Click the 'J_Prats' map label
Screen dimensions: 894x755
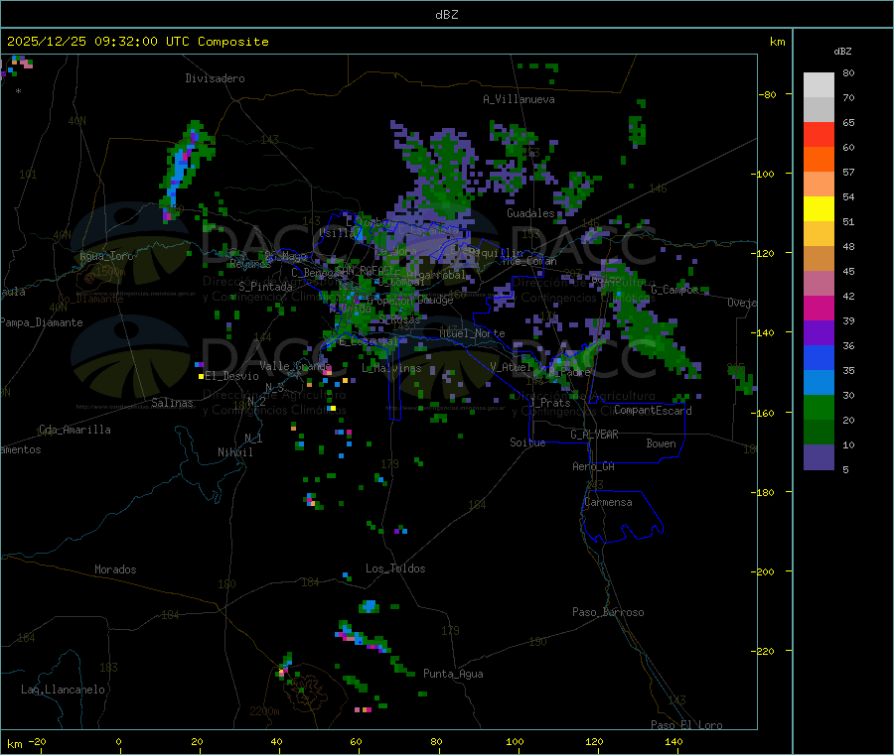point(550,403)
